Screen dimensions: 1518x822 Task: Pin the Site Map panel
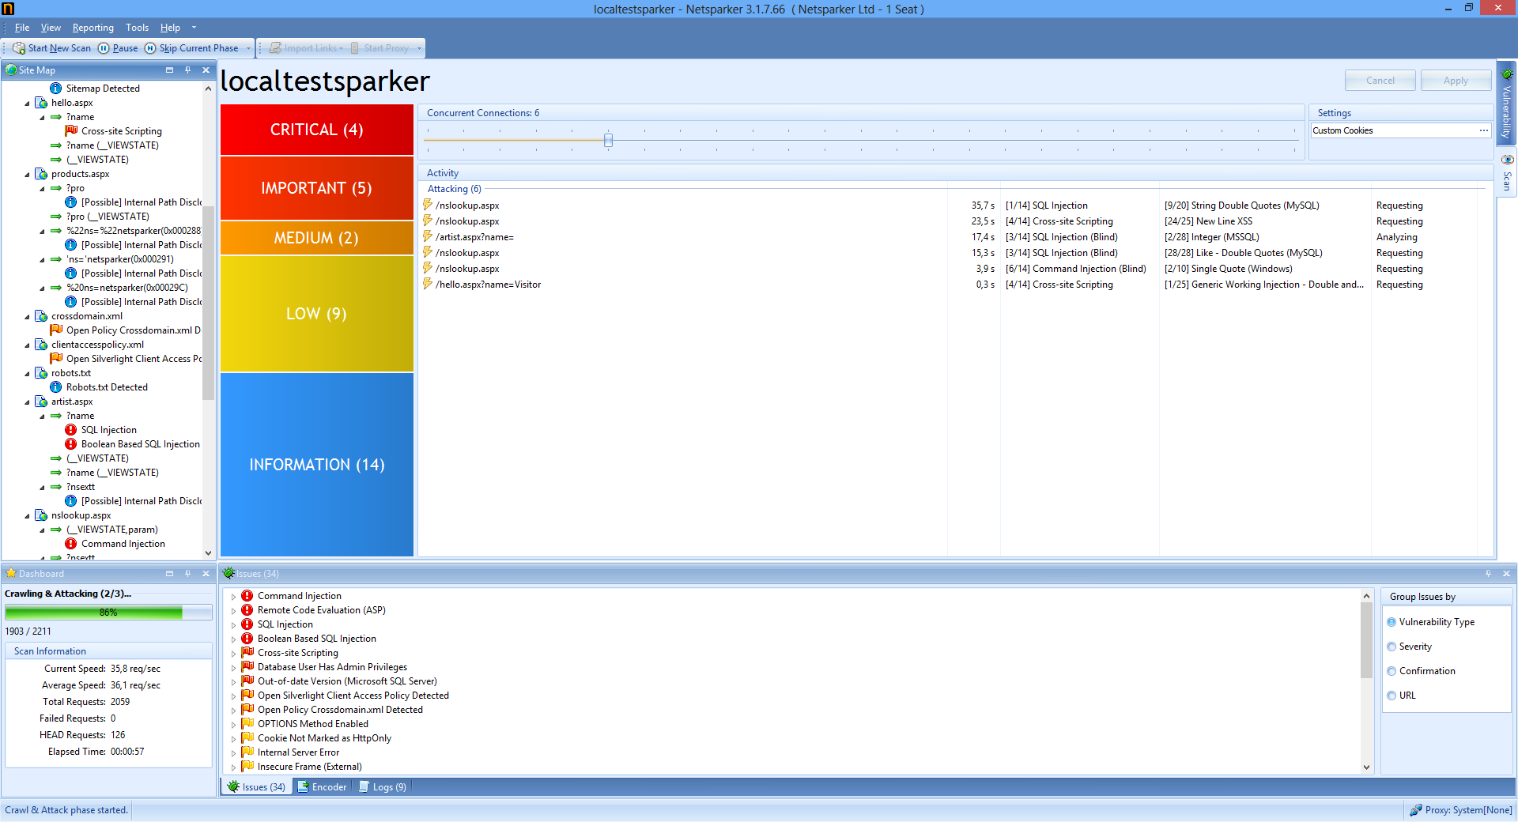[187, 70]
